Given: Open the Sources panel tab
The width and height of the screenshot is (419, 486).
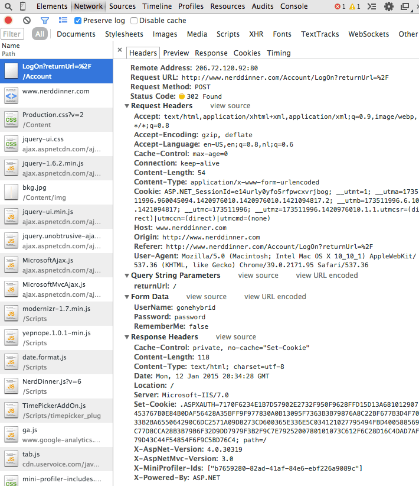Looking at the screenshot, I should 122,7.
